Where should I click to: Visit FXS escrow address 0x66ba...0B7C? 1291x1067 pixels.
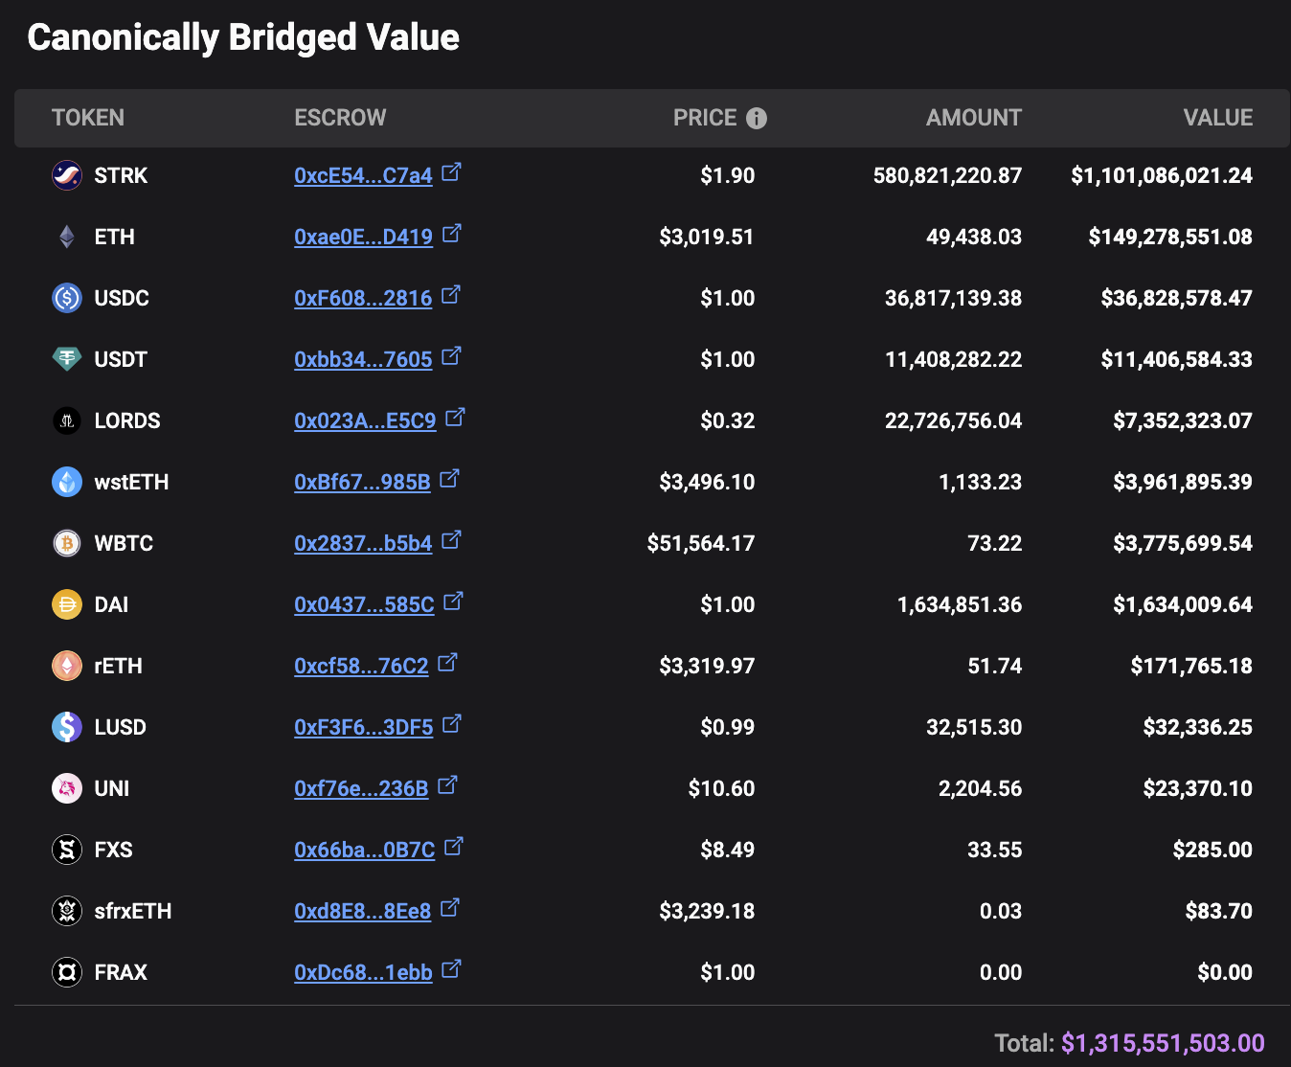point(364,850)
